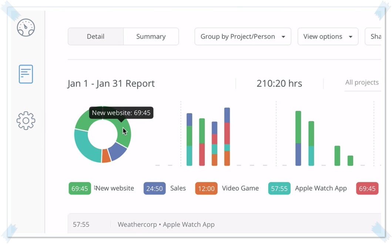Switch to the Summary tab

coord(151,37)
